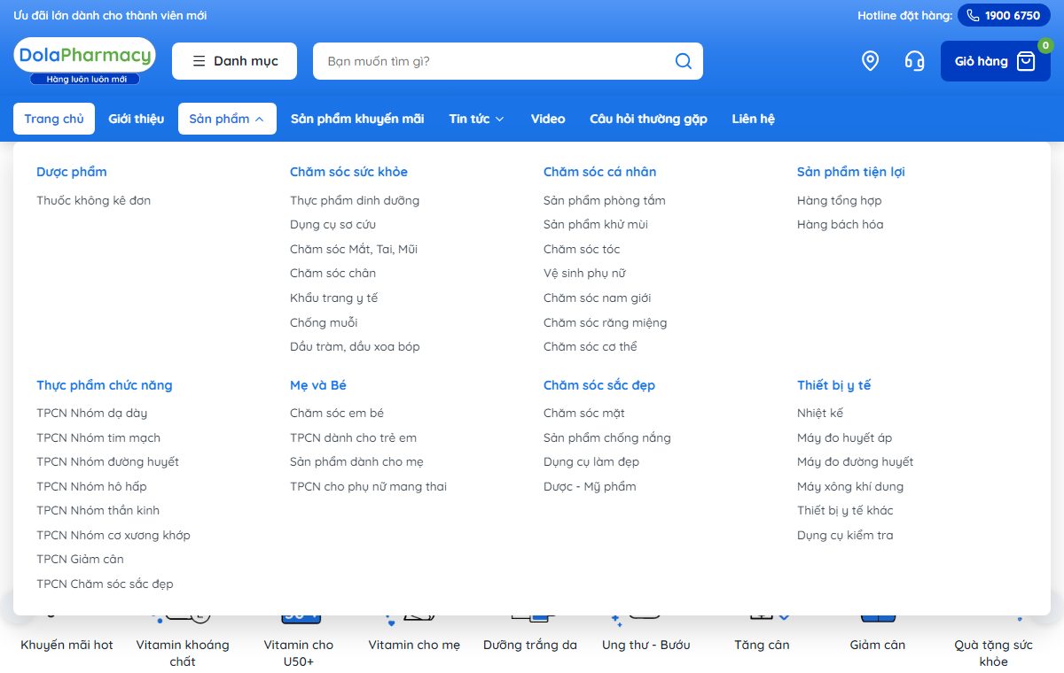Select Máy đo huyết áp

click(x=845, y=437)
